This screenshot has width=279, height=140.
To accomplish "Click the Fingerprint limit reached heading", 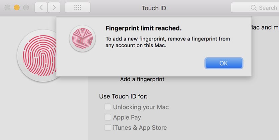I will point(144,28).
